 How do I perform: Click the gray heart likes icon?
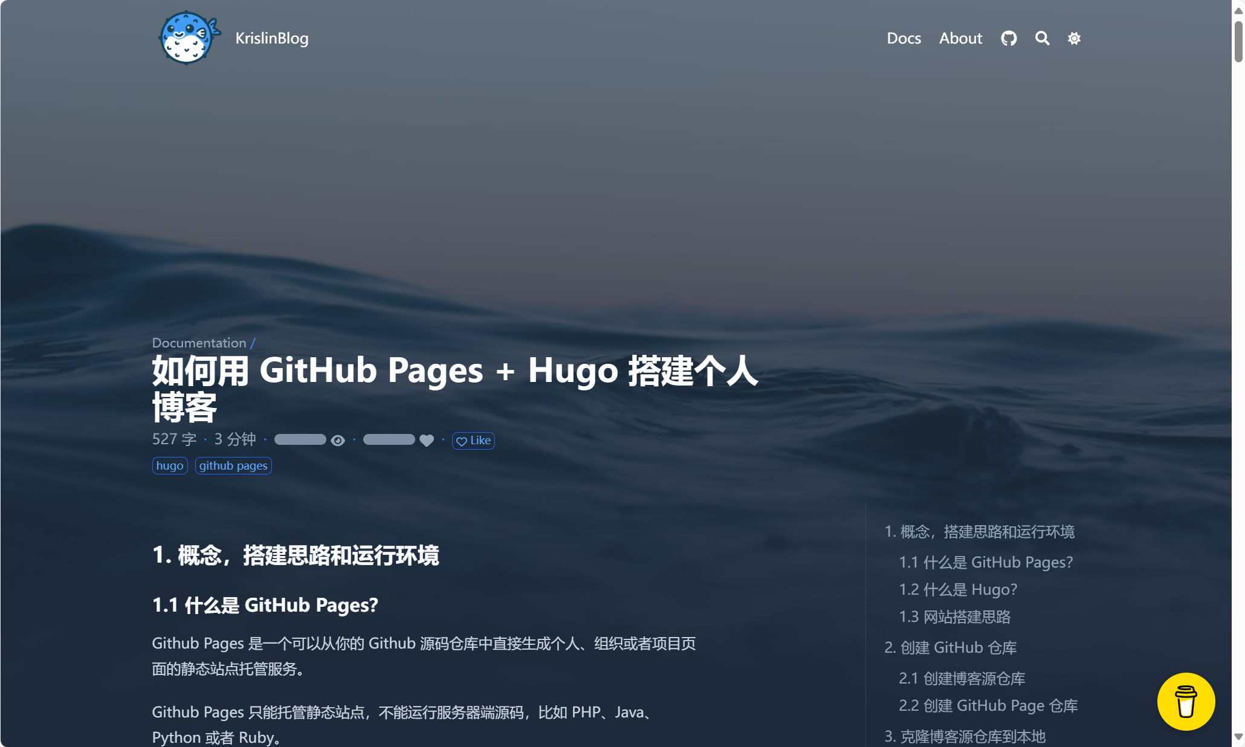click(x=427, y=441)
